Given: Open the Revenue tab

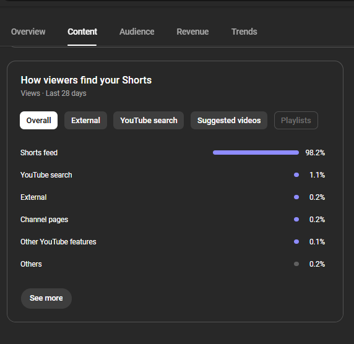Looking at the screenshot, I should point(192,32).
